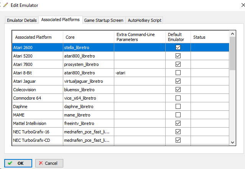Select the Atari 8-Bit platform cell

coord(38,73)
